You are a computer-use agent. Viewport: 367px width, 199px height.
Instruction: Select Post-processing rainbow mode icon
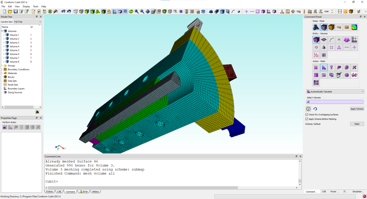pyautogui.click(x=354, y=27)
